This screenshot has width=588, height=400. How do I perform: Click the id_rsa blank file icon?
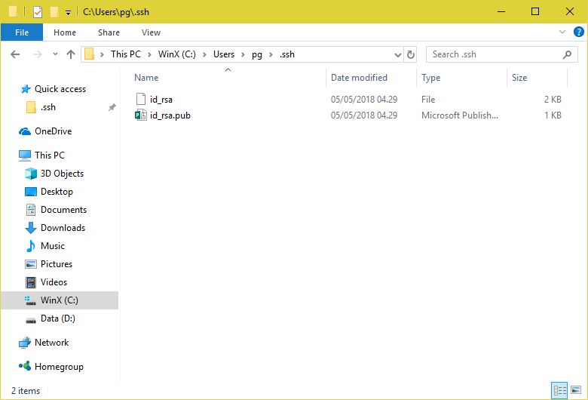(141, 99)
